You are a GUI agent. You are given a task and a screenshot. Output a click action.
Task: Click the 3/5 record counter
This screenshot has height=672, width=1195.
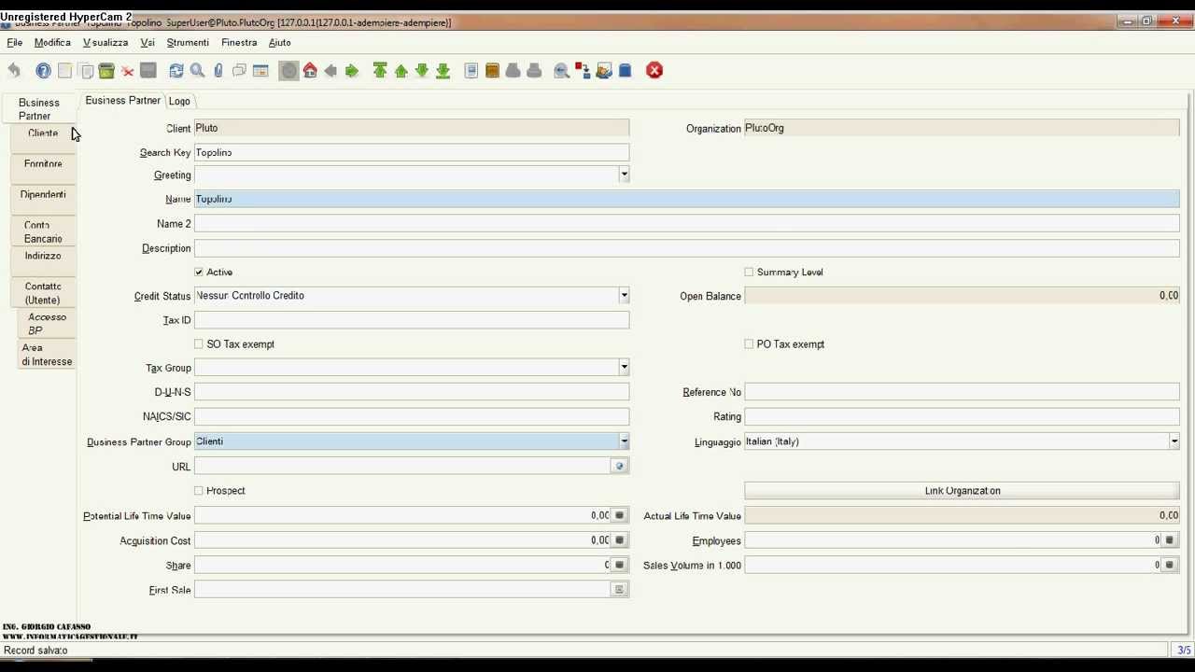click(x=1183, y=651)
